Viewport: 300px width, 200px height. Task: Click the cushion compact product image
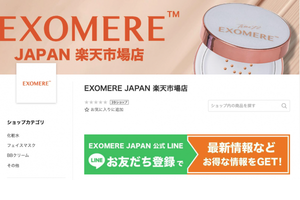242,39
